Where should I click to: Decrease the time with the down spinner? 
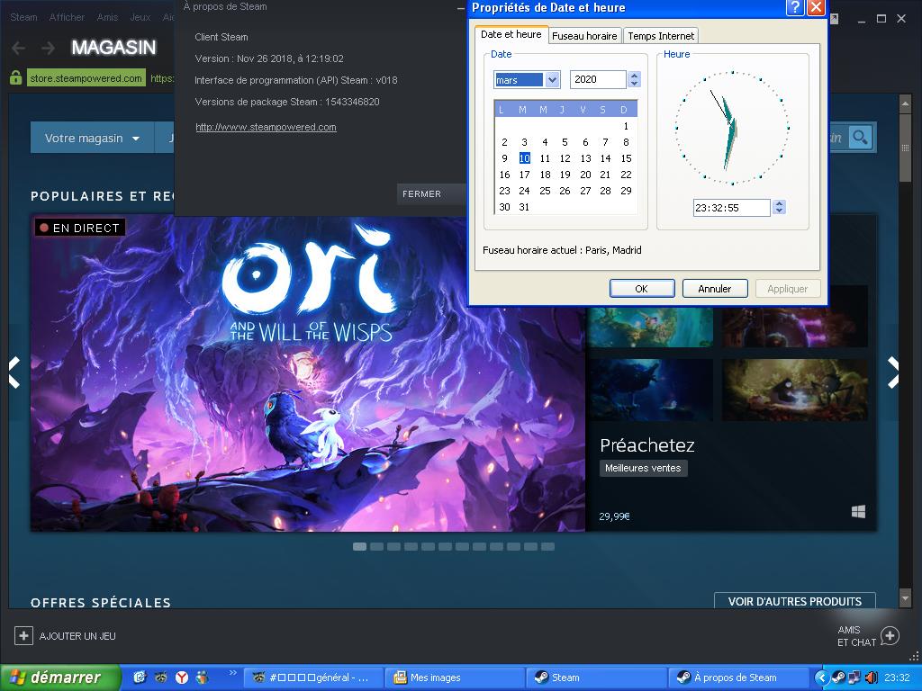point(779,211)
